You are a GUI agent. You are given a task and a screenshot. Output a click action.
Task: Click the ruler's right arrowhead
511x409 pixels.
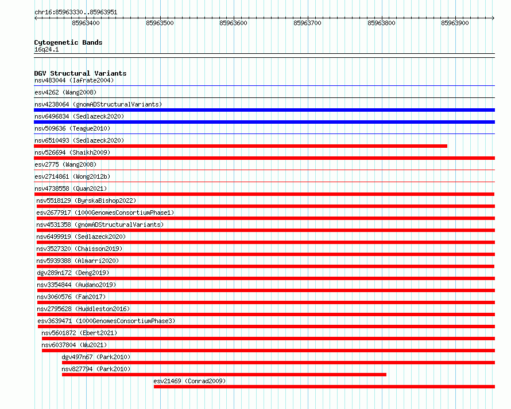[x=493, y=18]
